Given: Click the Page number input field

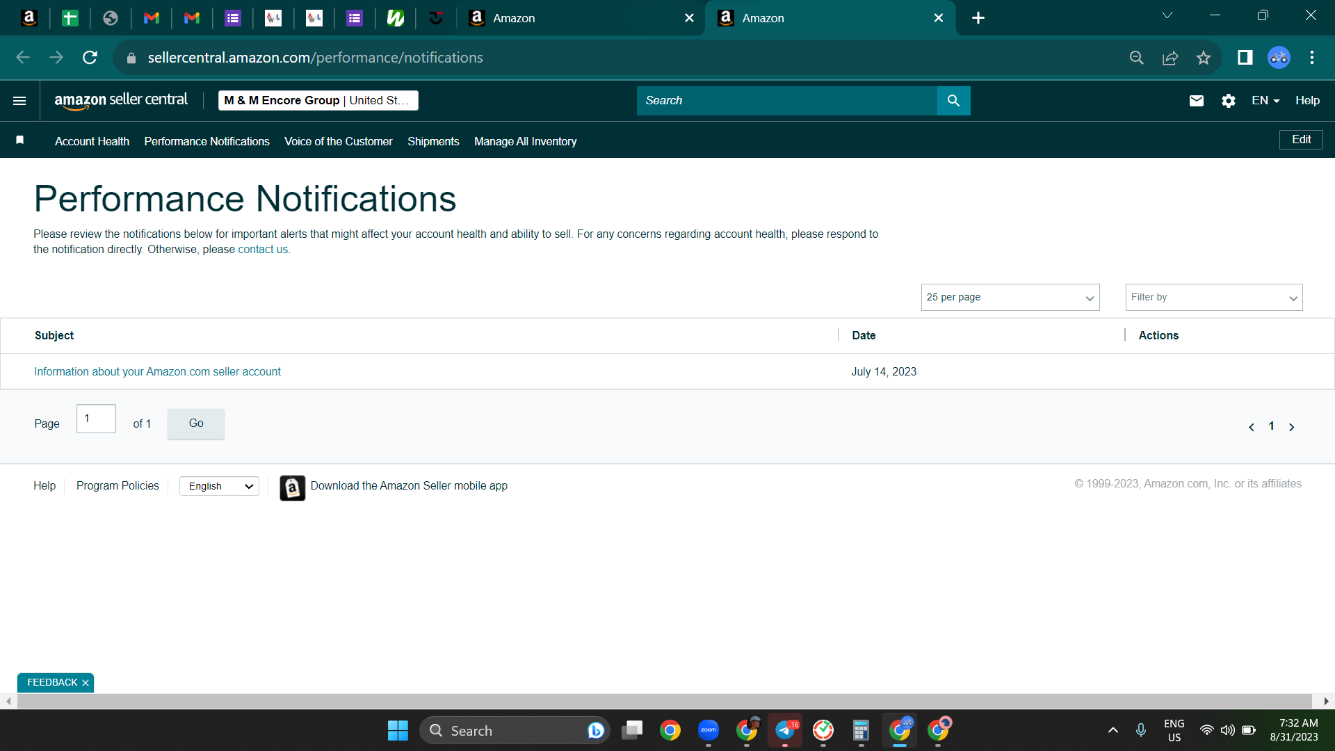Looking at the screenshot, I should coord(96,419).
